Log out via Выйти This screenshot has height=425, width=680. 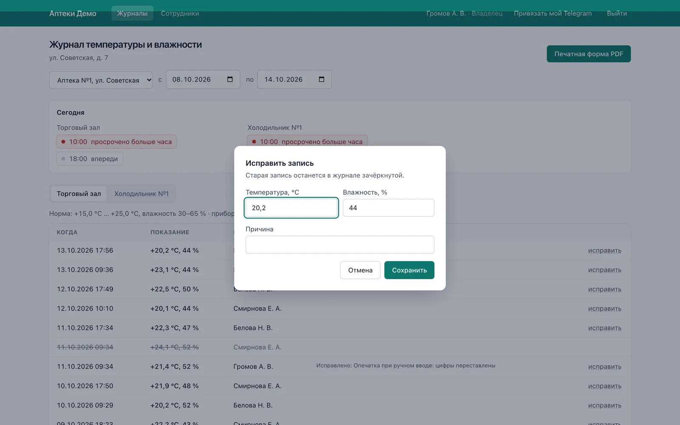pyautogui.click(x=617, y=13)
